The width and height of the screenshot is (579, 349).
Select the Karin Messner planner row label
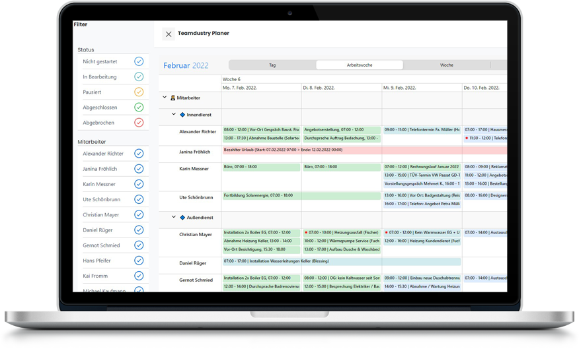[x=194, y=169]
